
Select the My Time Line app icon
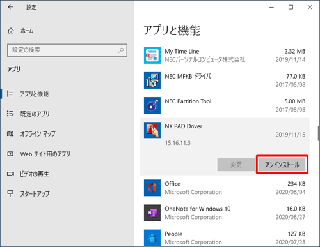(x=152, y=56)
